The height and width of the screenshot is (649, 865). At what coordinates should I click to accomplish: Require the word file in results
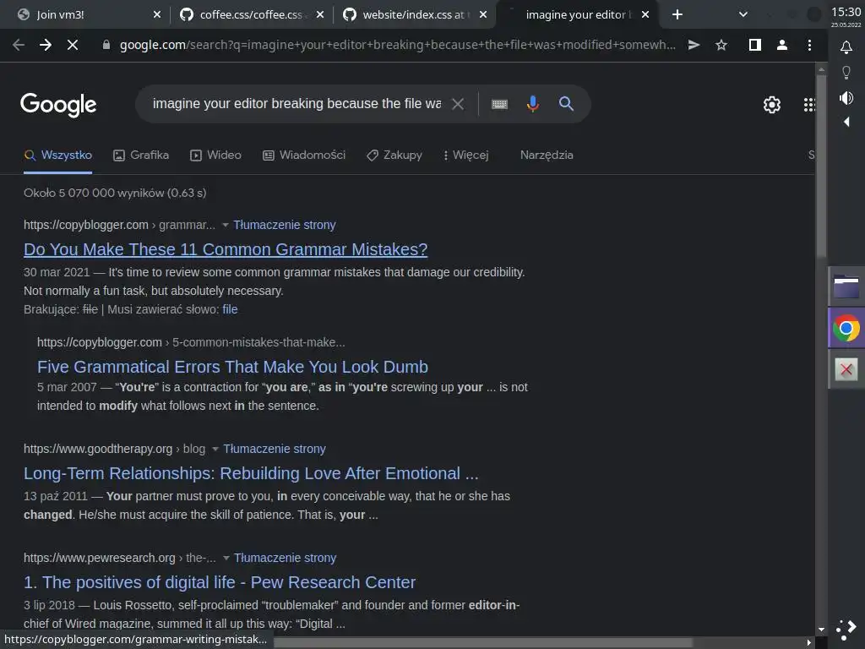click(x=230, y=309)
